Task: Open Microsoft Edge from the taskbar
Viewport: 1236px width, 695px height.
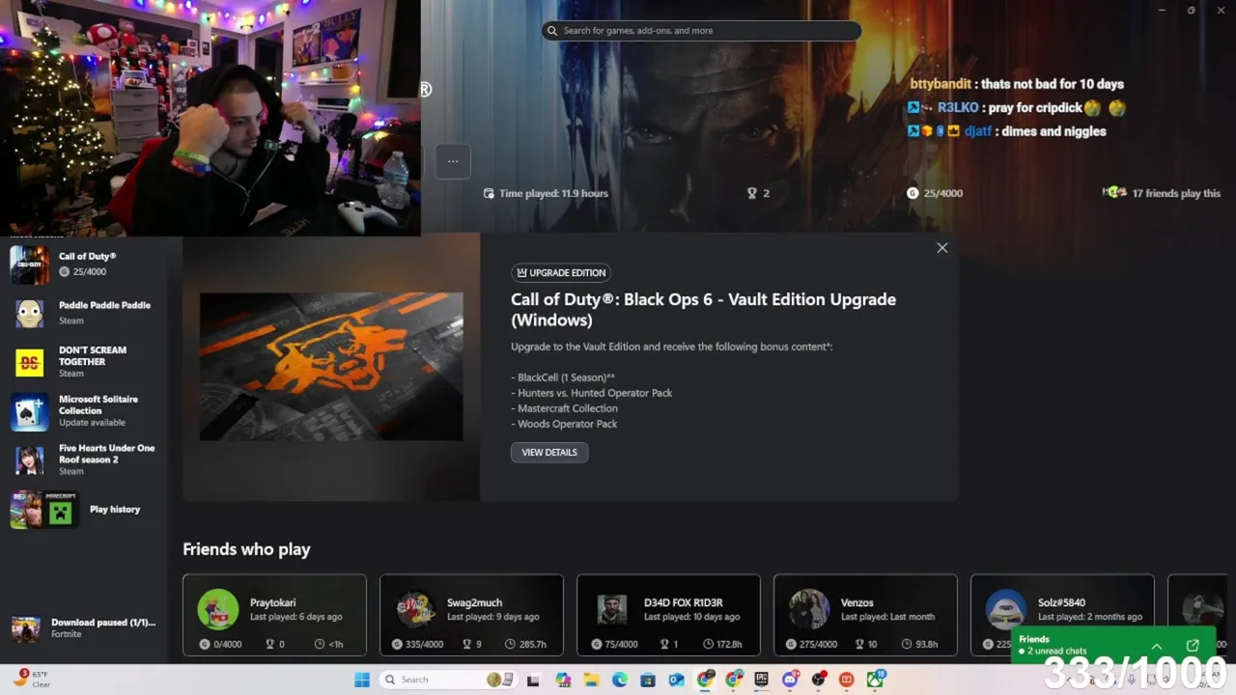Action: coord(620,680)
